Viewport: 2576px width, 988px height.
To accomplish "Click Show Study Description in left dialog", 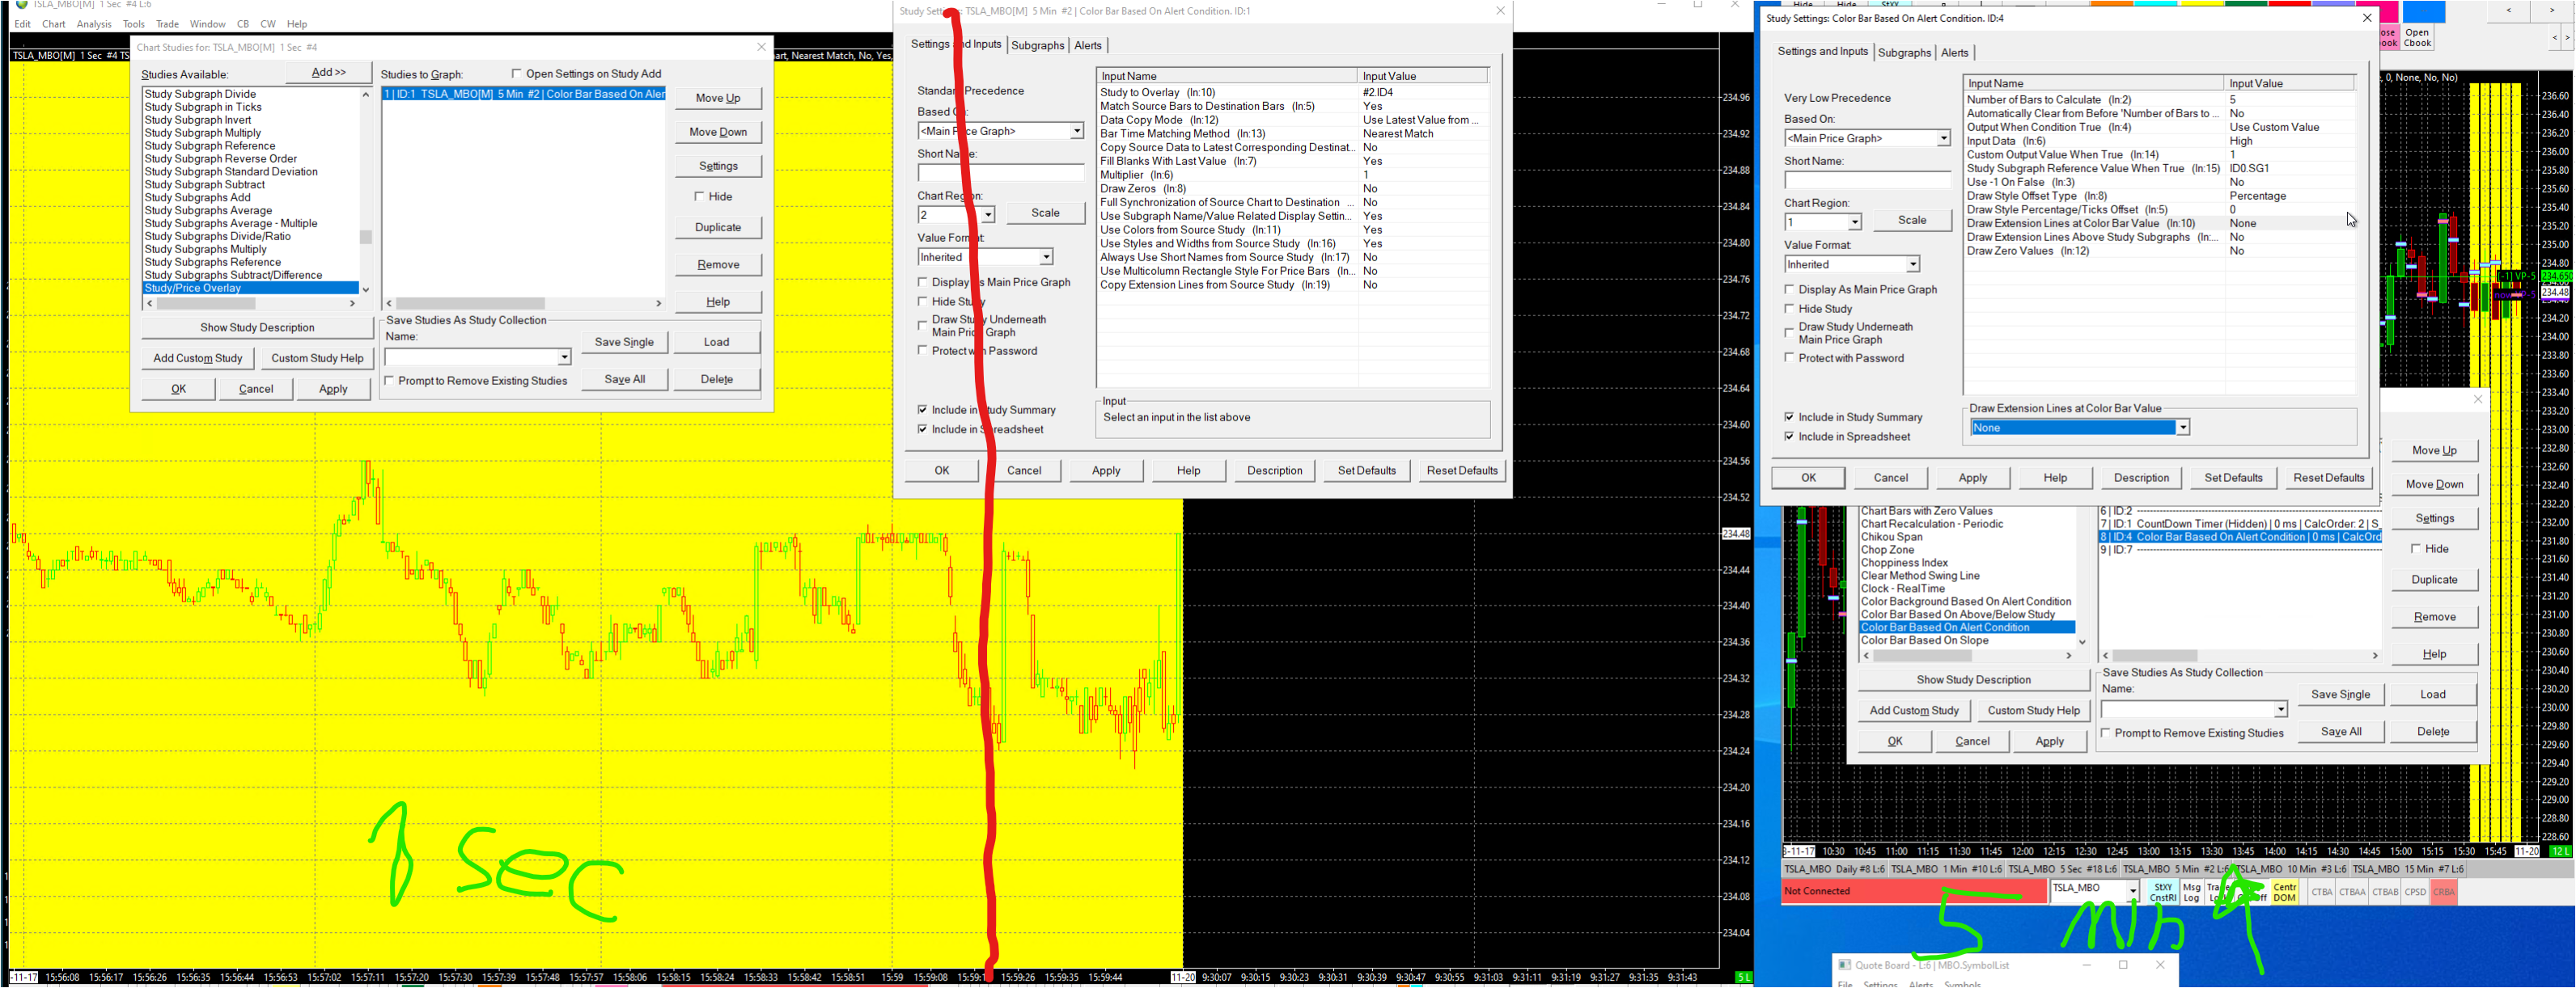I will coord(257,327).
